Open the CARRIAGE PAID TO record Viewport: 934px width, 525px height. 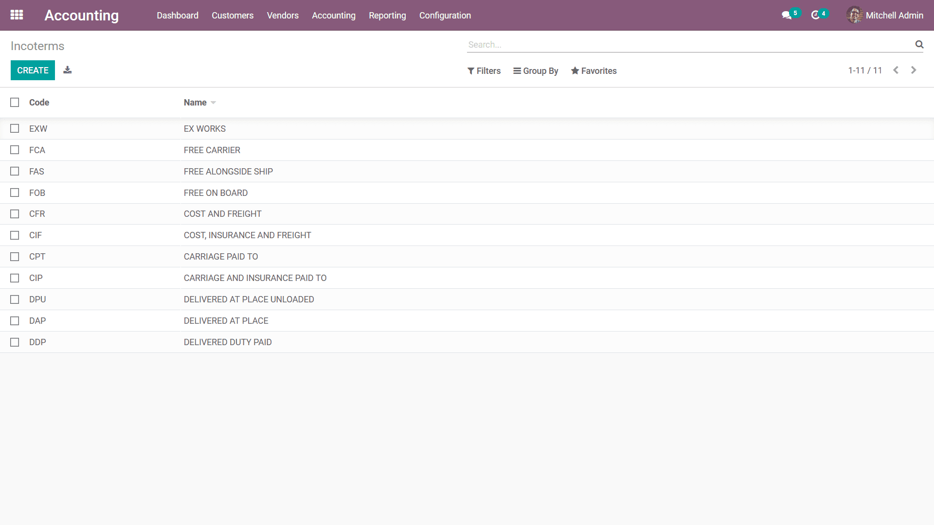click(221, 257)
